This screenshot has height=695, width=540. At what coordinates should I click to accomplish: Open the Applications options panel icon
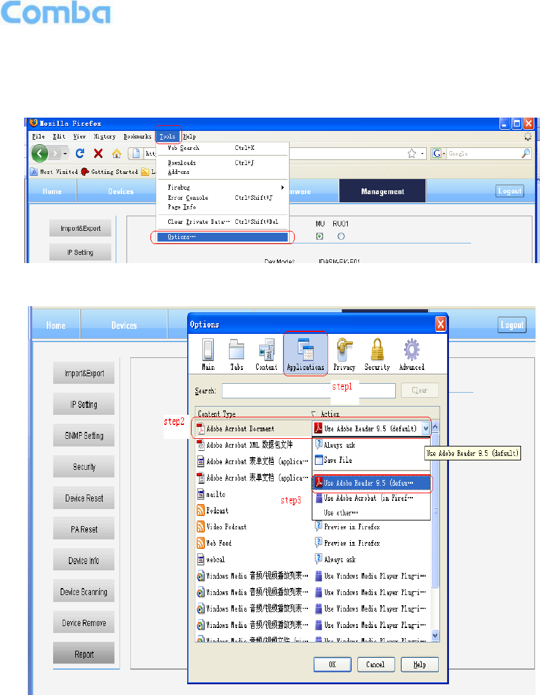tap(305, 354)
